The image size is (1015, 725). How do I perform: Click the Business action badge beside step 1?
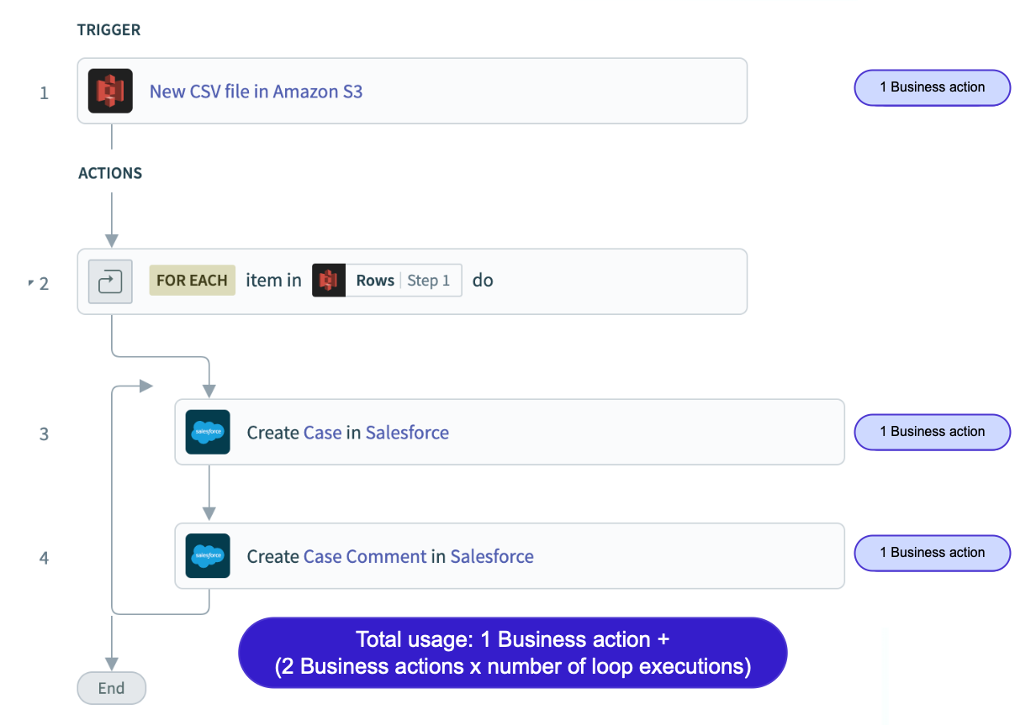[932, 87]
